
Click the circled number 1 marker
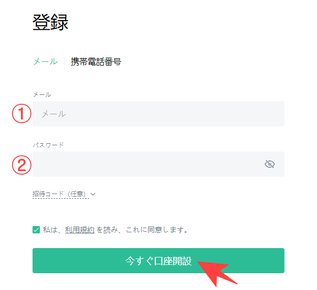pos(22,113)
